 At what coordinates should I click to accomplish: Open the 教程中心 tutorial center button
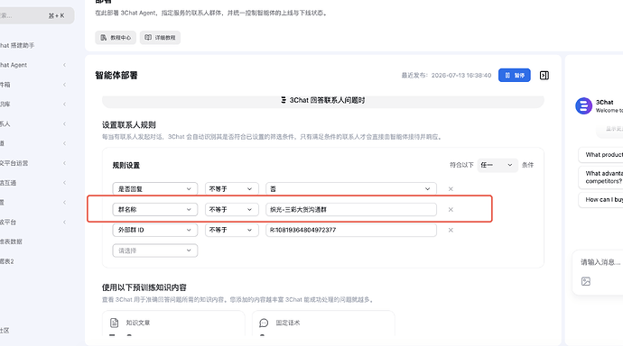point(116,38)
